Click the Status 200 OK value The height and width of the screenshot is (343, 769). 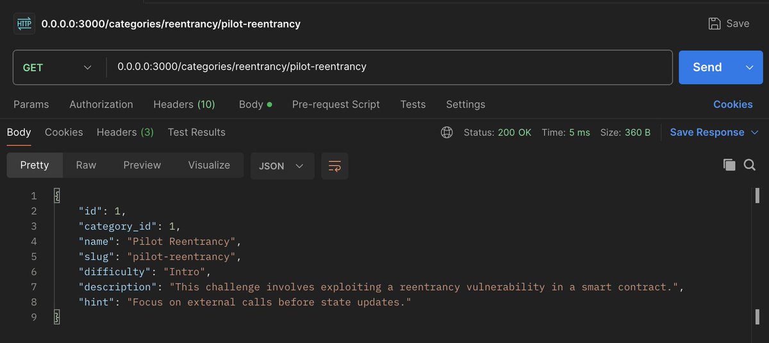[515, 133]
